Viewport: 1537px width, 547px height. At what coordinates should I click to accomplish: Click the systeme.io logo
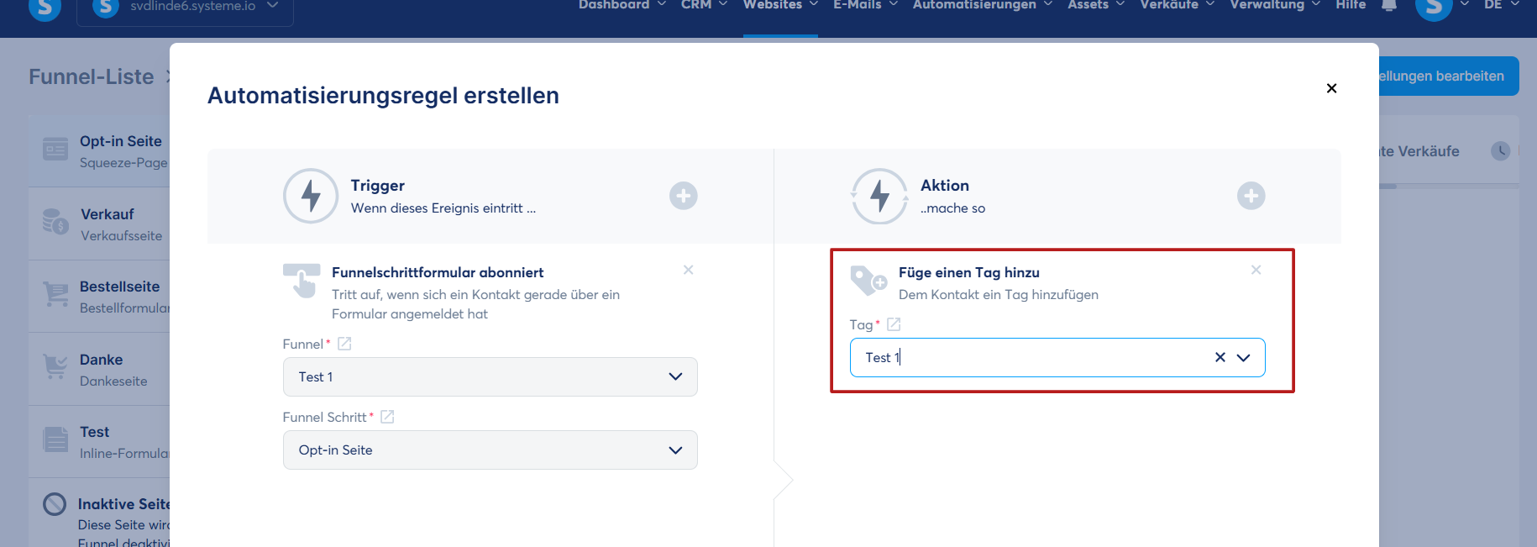pyautogui.click(x=45, y=8)
